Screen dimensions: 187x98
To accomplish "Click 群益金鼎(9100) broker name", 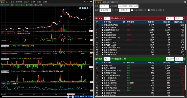I will (x=110, y=35).
